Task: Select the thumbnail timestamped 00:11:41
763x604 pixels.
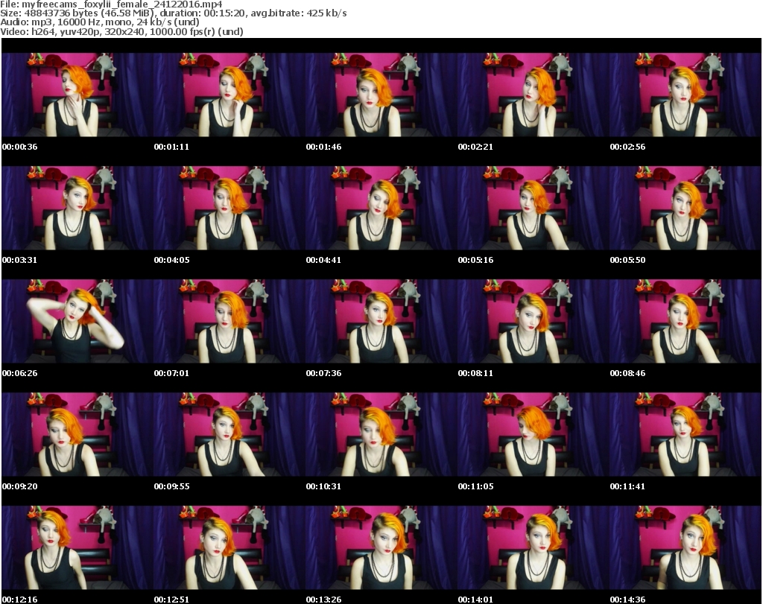Action: (685, 435)
